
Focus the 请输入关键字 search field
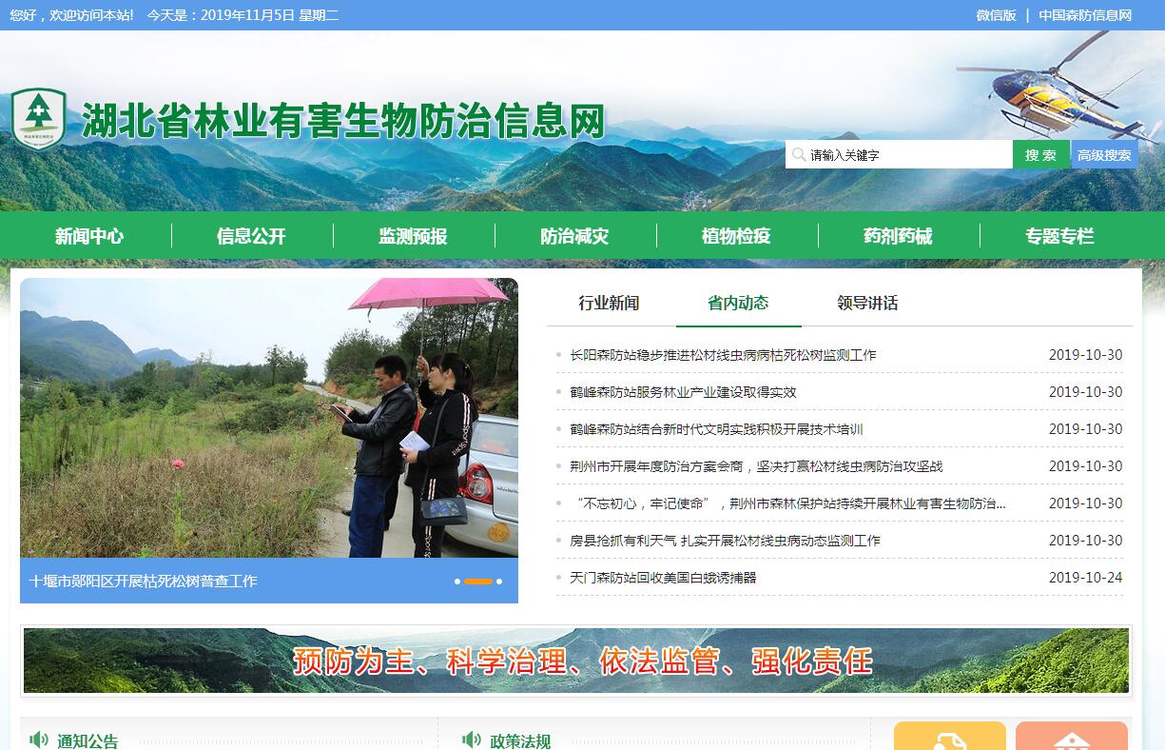click(x=899, y=155)
